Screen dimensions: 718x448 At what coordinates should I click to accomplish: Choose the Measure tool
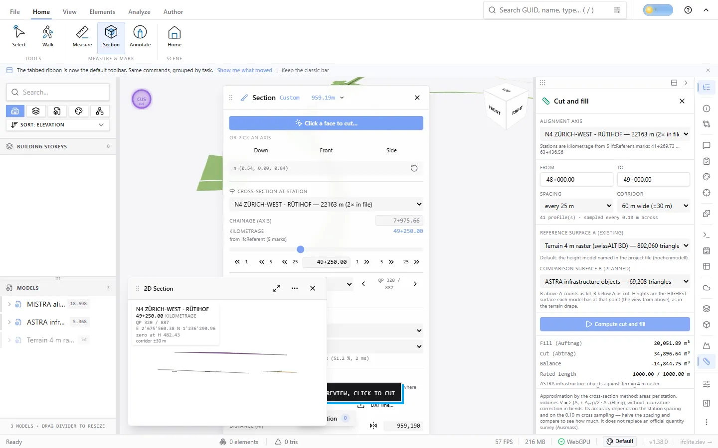[82, 37]
